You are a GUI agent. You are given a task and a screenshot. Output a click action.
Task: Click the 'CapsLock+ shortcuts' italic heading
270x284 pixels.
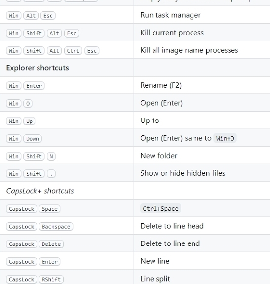40,191
